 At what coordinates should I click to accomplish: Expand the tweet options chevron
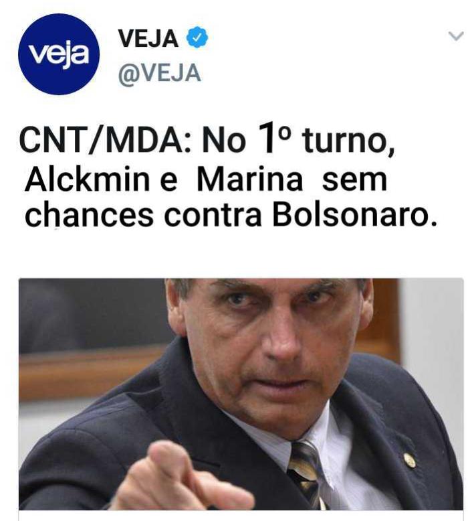456,36
